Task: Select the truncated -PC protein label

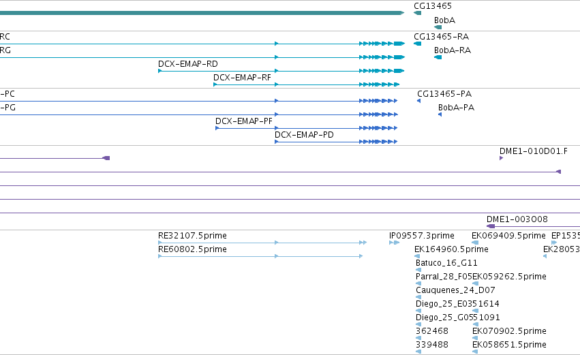Action: tap(7, 94)
